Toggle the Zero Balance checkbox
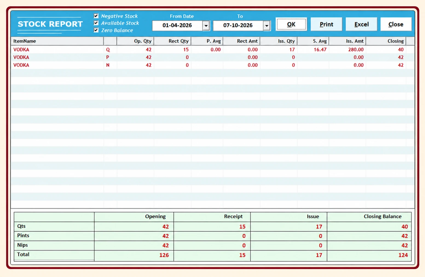Screen dimensions: 425x277 (x=96, y=30)
